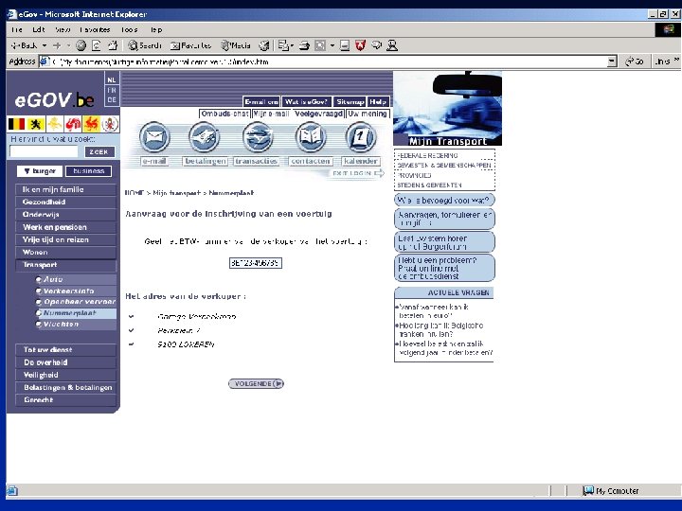The width and height of the screenshot is (682, 511).
Task: Open the Help menu in menu bar
Action: (x=156, y=29)
